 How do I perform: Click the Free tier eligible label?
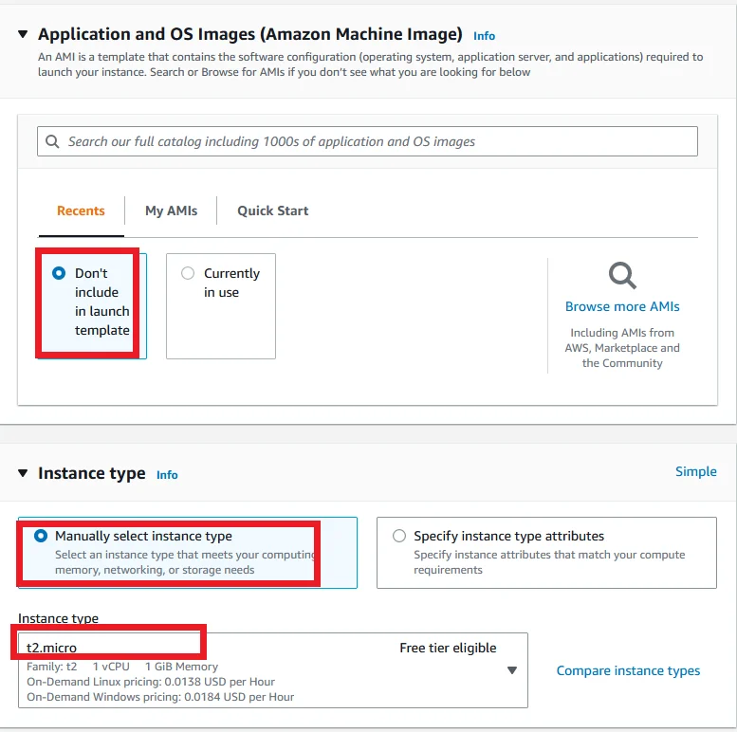pyautogui.click(x=448, y=648)
